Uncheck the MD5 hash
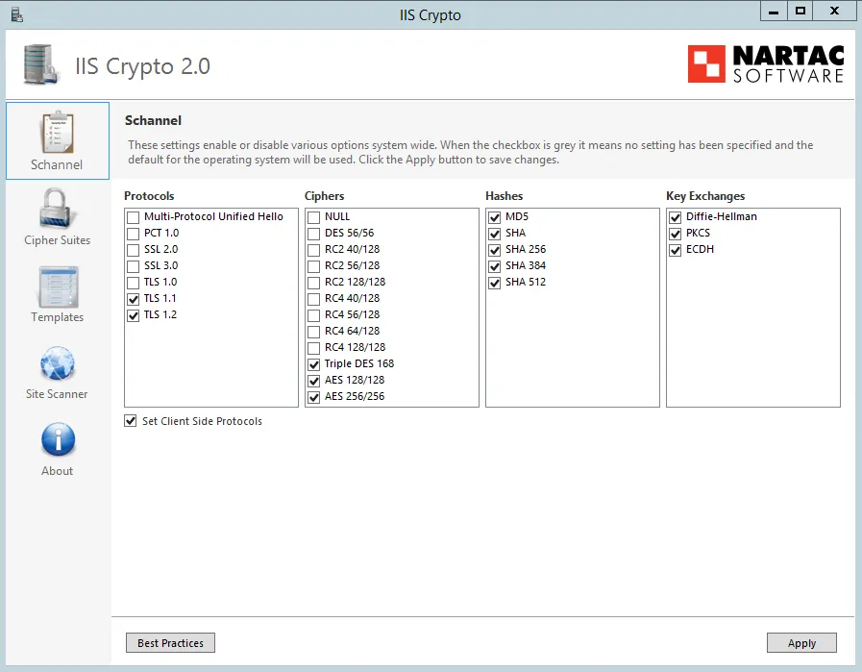The width and height of the screenshot is (862, 672). tap(495, 217)
